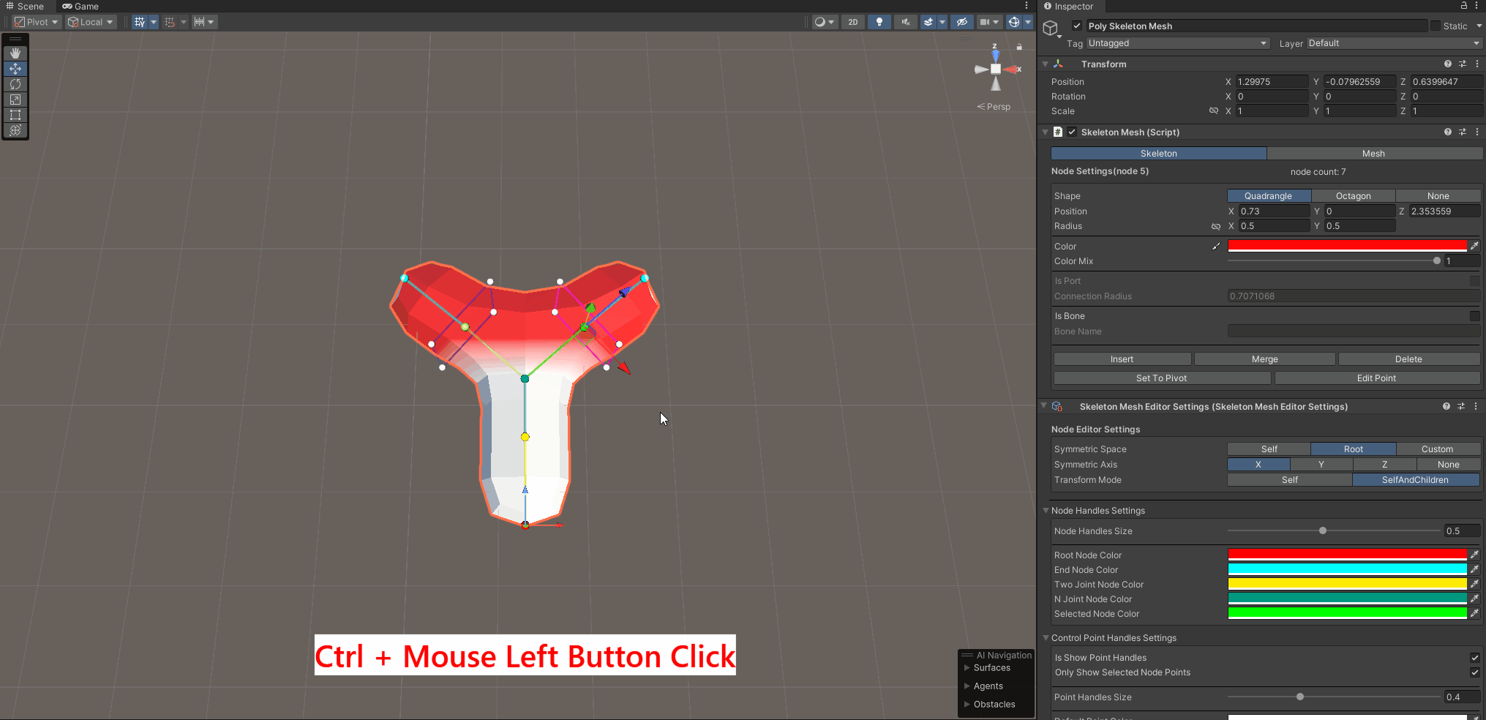
Task: Switch to the Game tab
Action: pos(80,7)
